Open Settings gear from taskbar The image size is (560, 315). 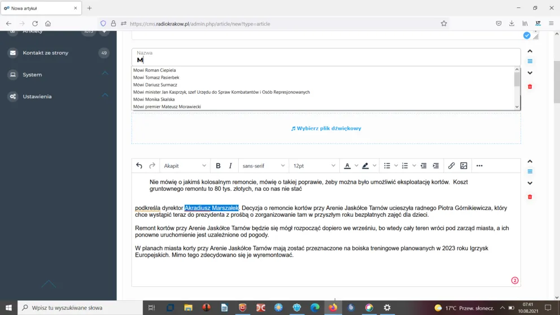pos(387,308)
